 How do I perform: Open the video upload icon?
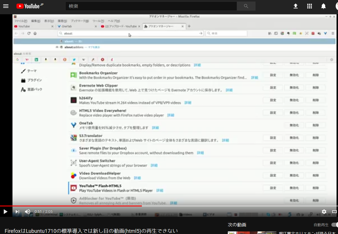[296, 6]
